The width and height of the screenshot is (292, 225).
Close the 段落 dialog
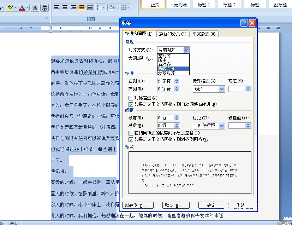252,23
